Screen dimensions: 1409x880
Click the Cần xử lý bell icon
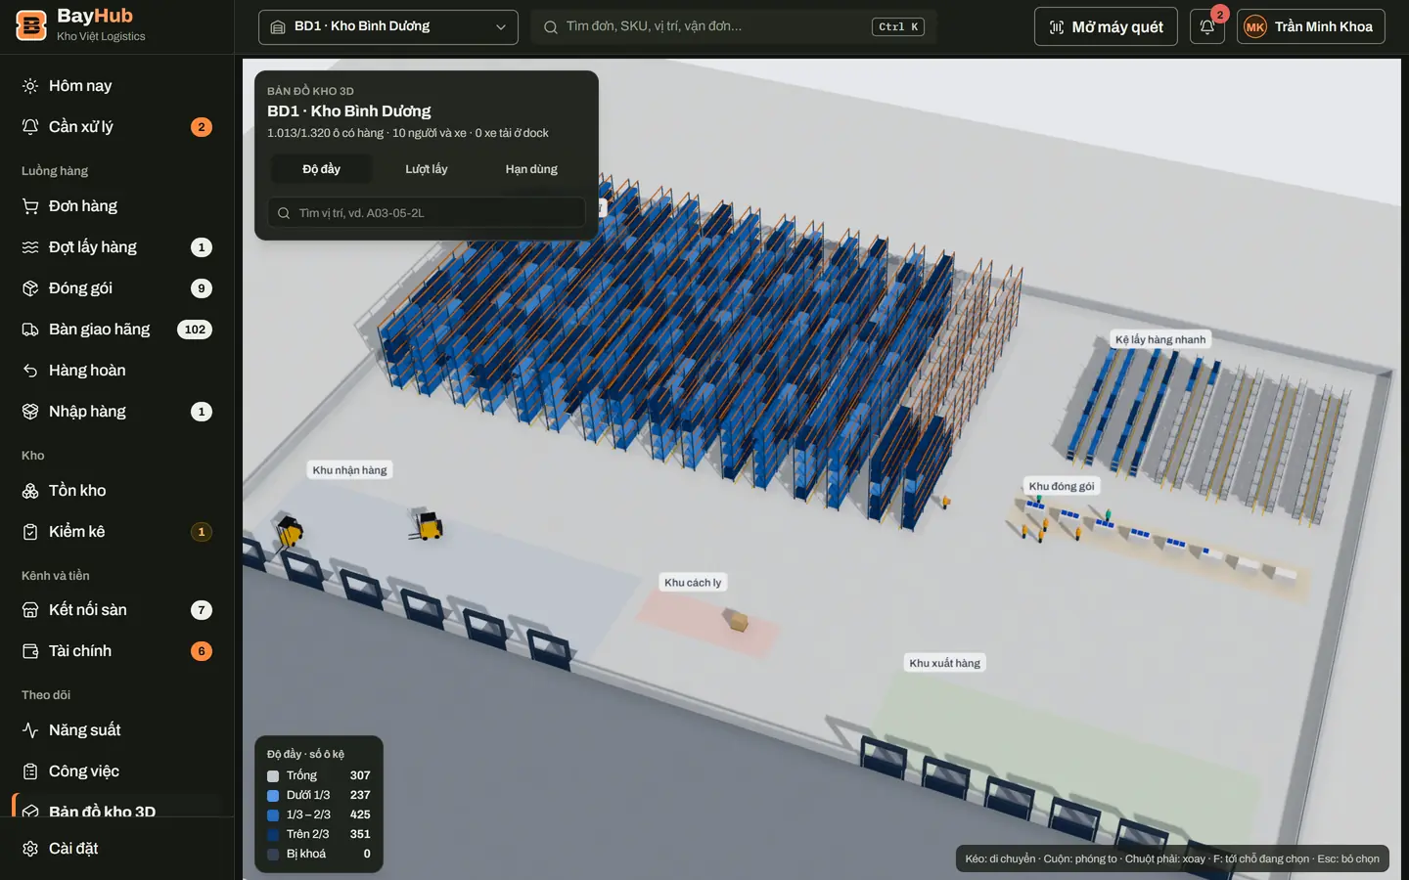30,127
